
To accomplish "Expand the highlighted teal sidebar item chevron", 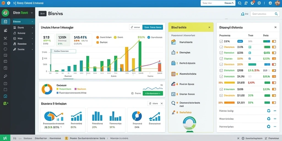I will coord(32,21).
